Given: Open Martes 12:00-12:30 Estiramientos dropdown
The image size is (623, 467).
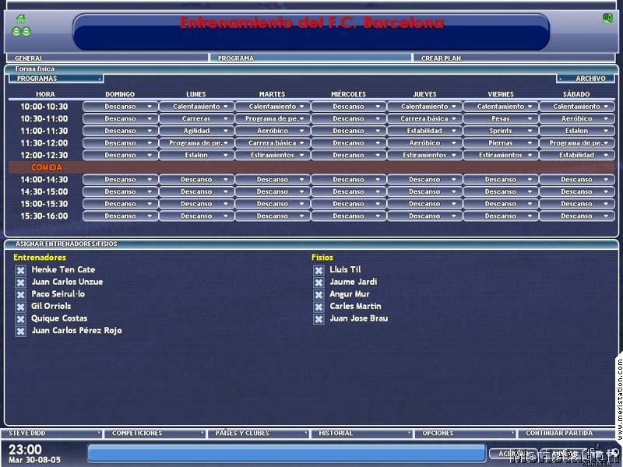Looking at the screenshot, I should pos(273,155).
